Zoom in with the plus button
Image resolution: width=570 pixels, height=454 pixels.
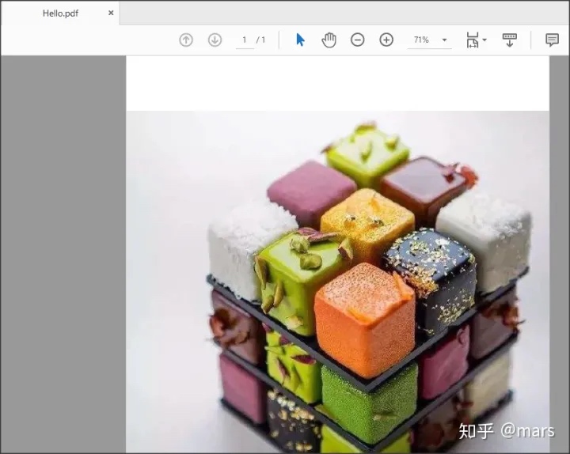click(386, 40)
